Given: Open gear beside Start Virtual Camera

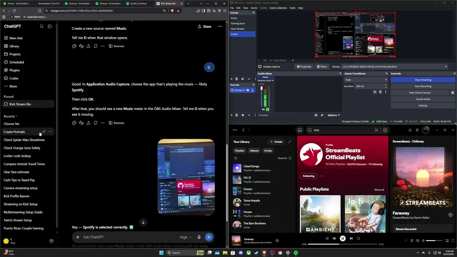Looking at the screenshot, I should pyautogui.click(x=453, y=93).
